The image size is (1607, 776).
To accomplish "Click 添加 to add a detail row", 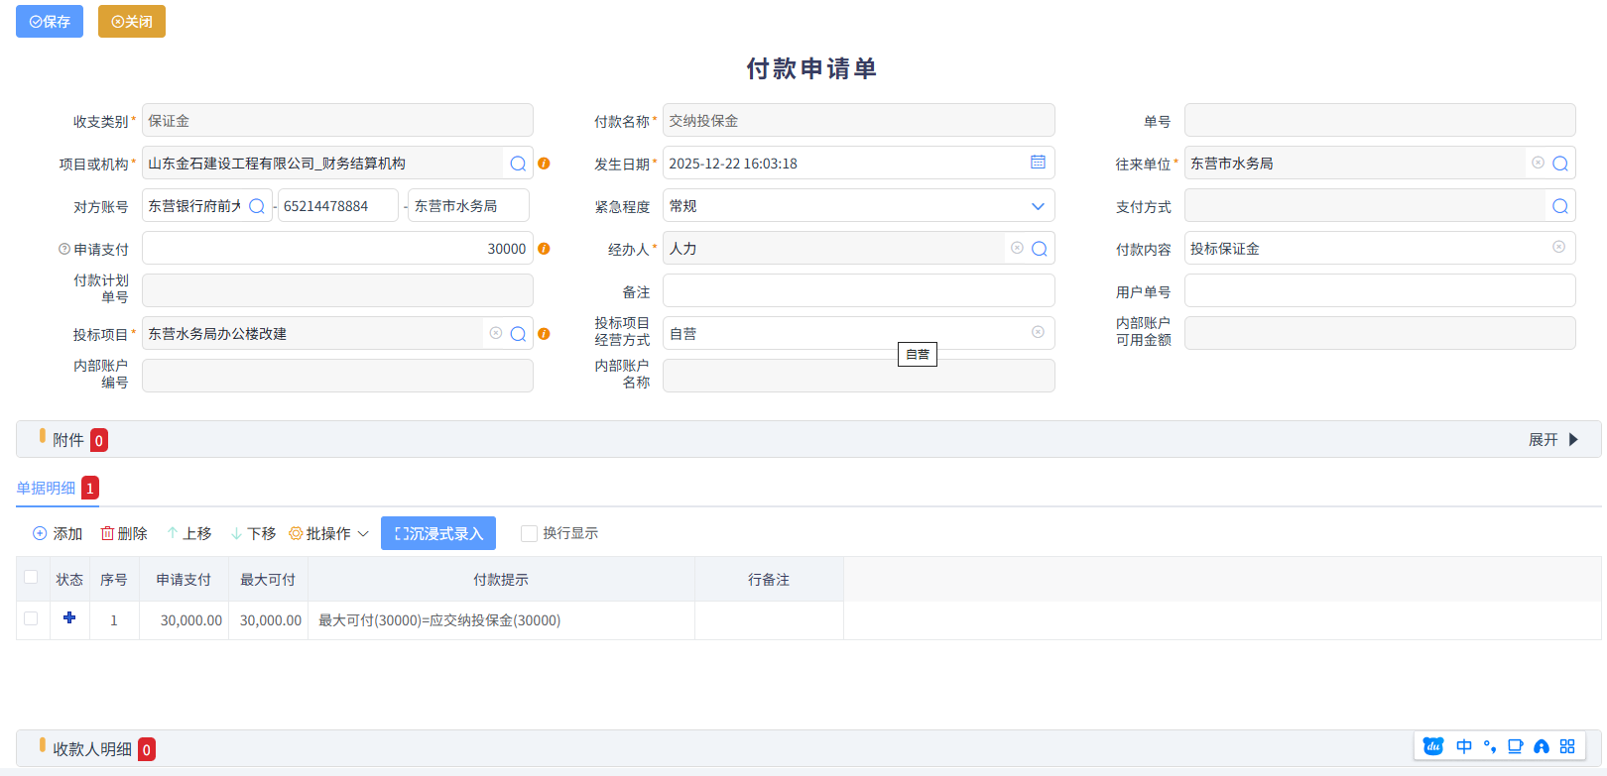I will (x=58, y=534).
